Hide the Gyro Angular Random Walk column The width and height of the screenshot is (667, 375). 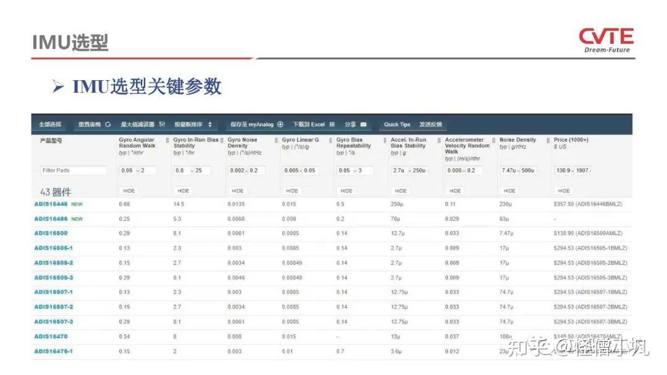click(x=128, y=191)
